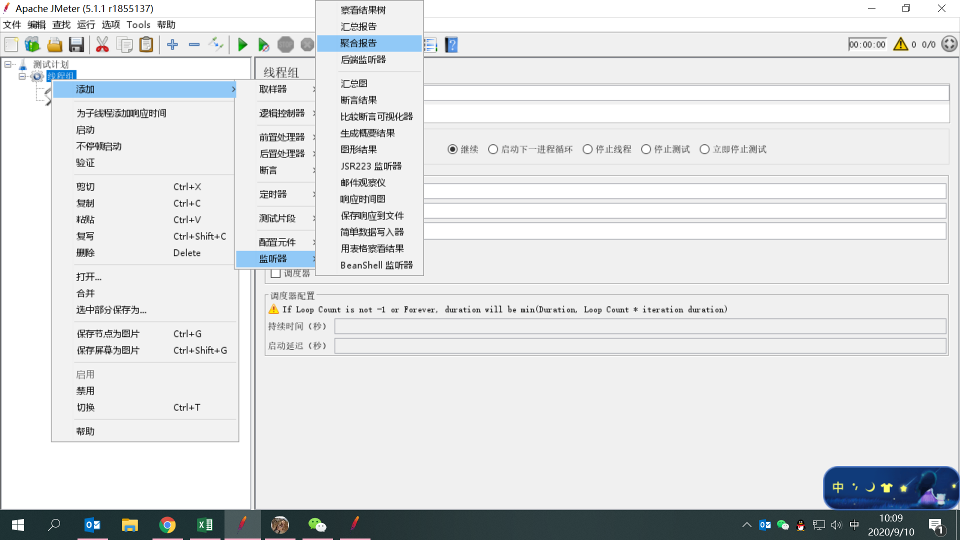The width and height of the screenshot is (960, 540).
Task: Click the 持续时间 input field
Action: pyautogui.click(x=639, y=326)
